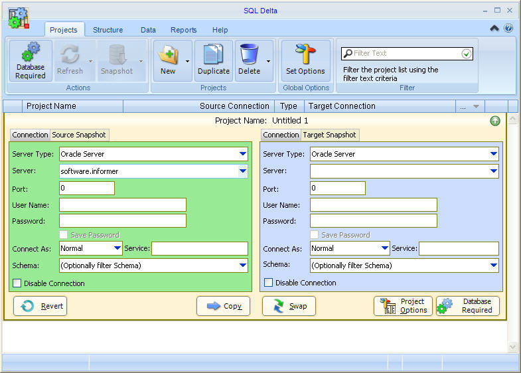
Task: Click the source Password field
Action: tap(123, 221)
